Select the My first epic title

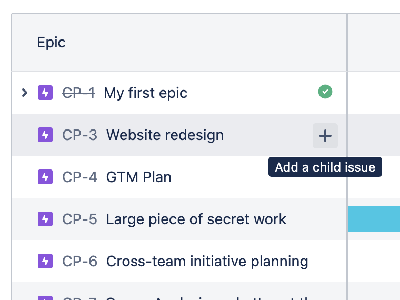pos(145,93)
